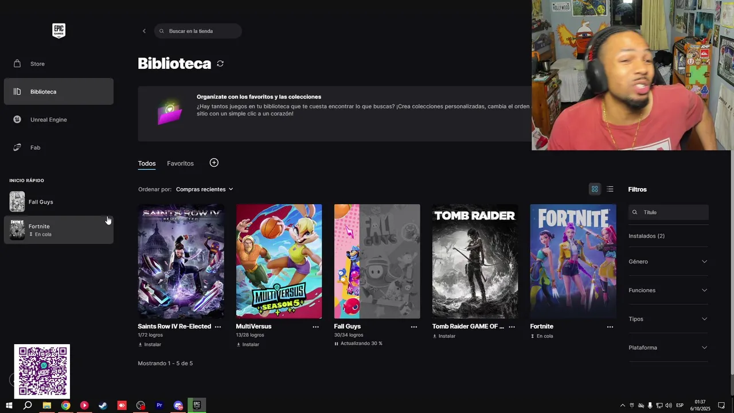Click the 'Organízate con los favoritos' banner title
734x413 pixels.
click(x=259, y=97)
